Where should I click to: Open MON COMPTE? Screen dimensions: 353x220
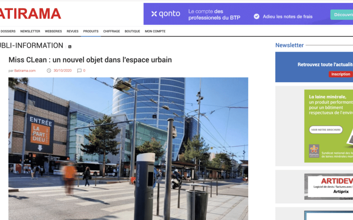[155, 31]
